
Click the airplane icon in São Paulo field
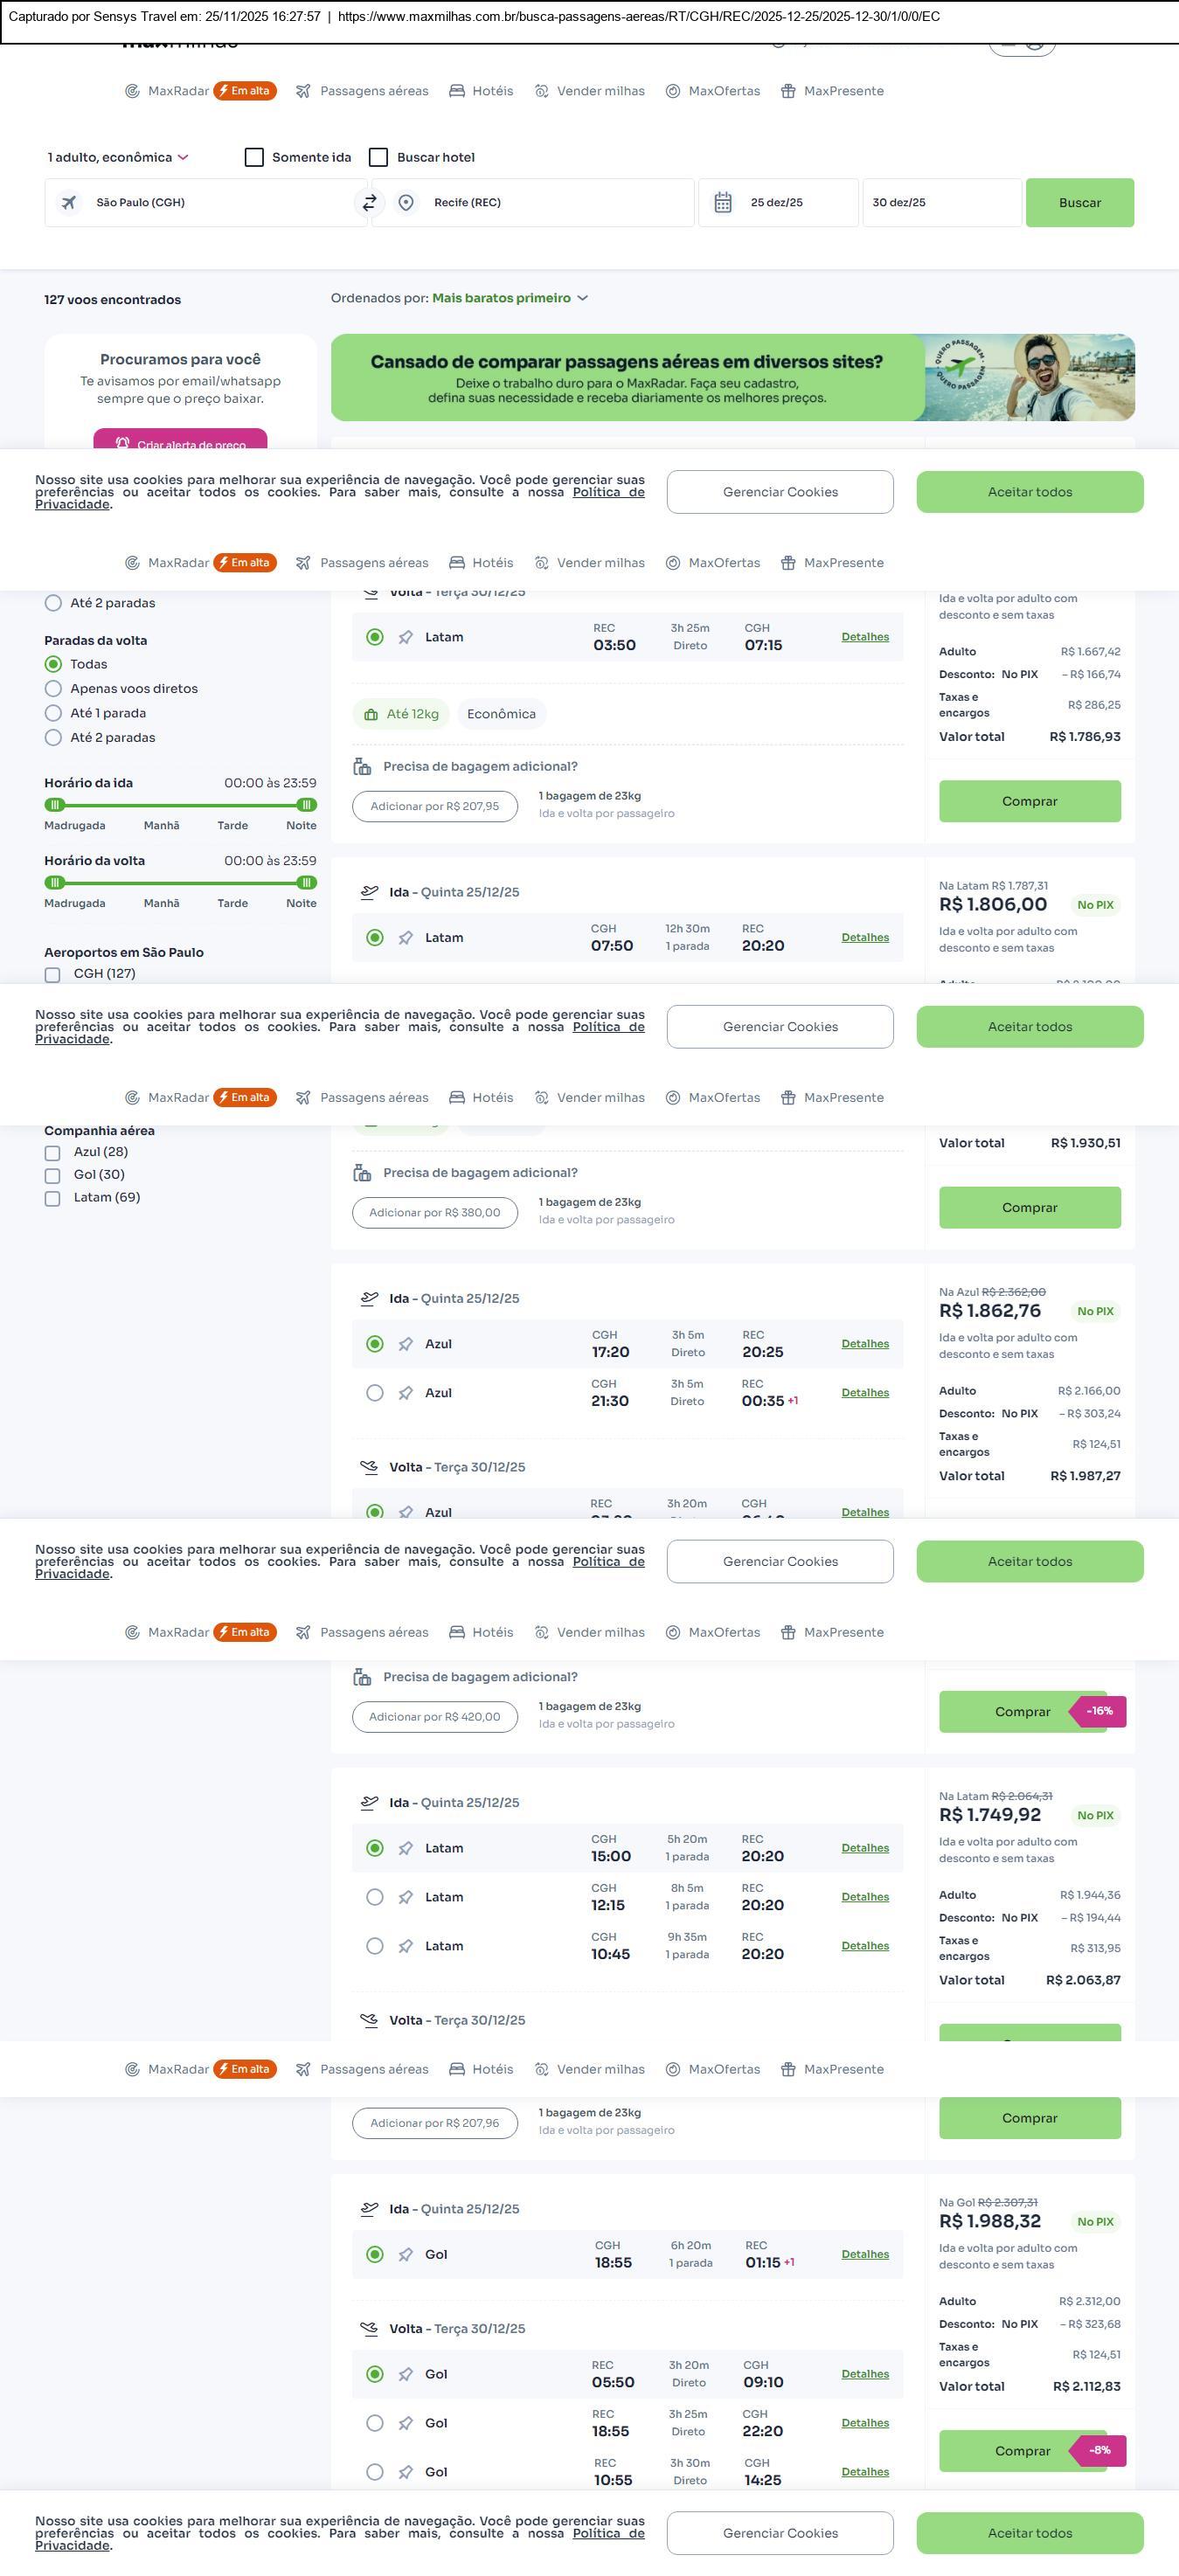(x=69, y=203)
